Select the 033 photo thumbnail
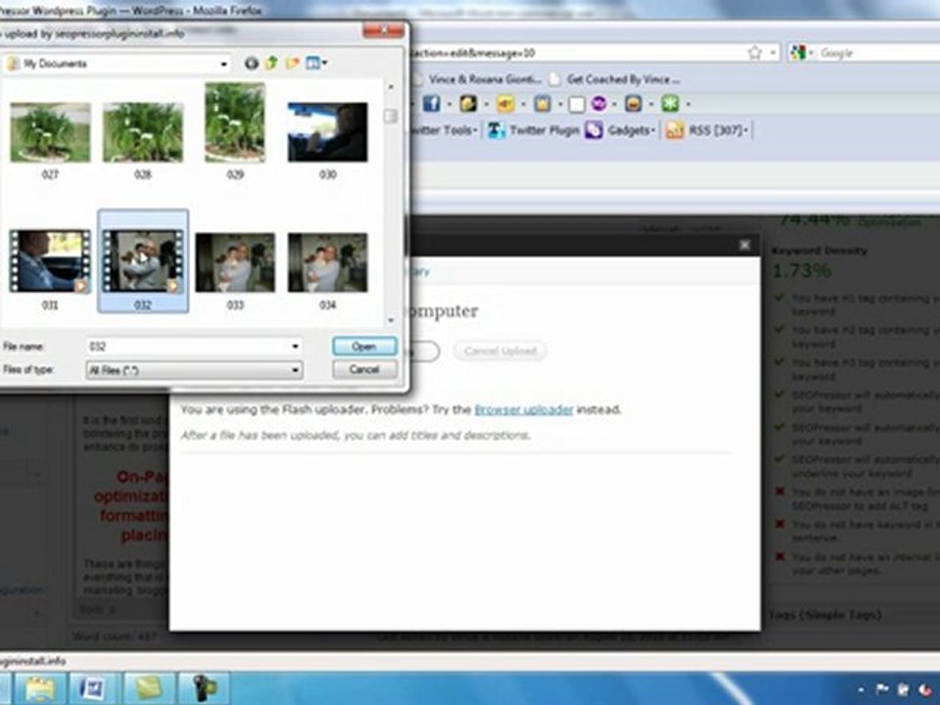The width and height of the screenshot is (940, 705). [x=235, y=262]
